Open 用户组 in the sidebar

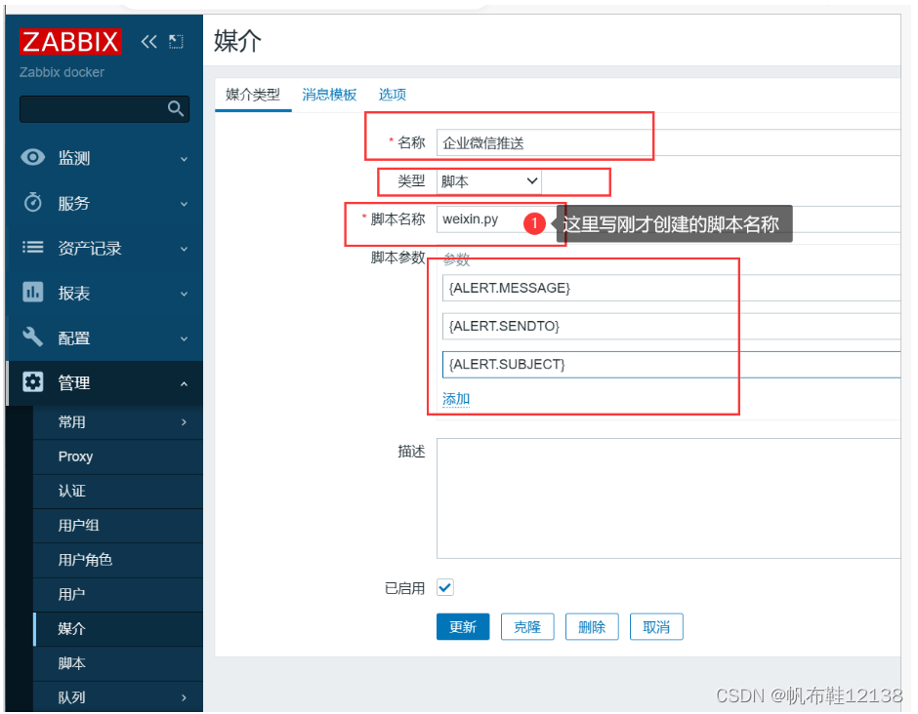[x=117, y=525]
